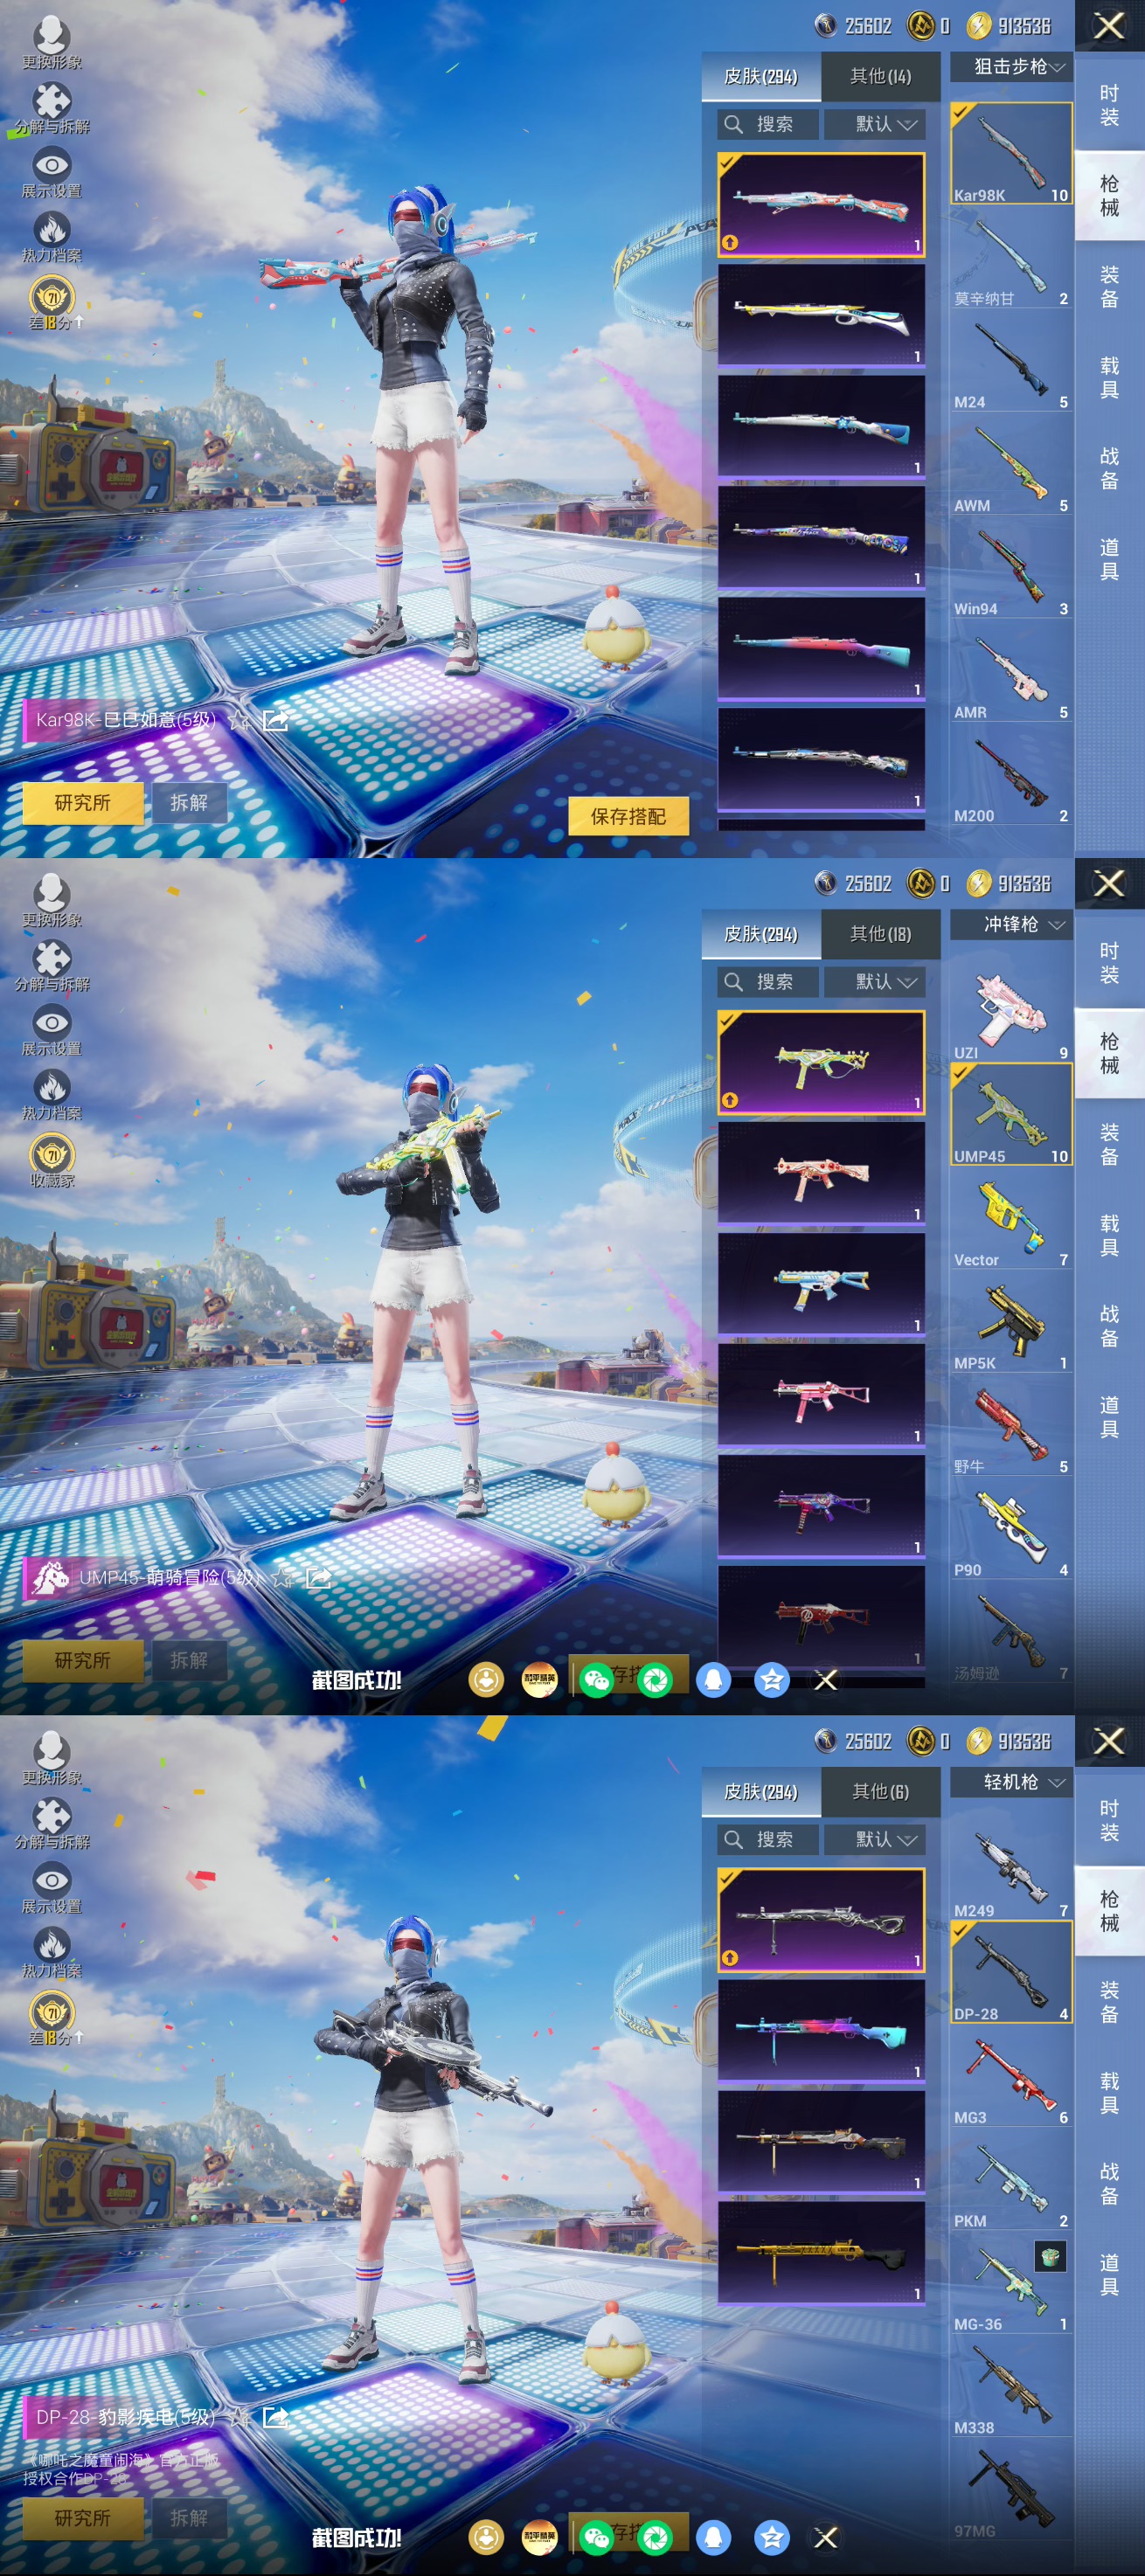Choose the checked Kar98K skin thumbnail
Screen dimensions: 1145x2576
click(821, 204)
